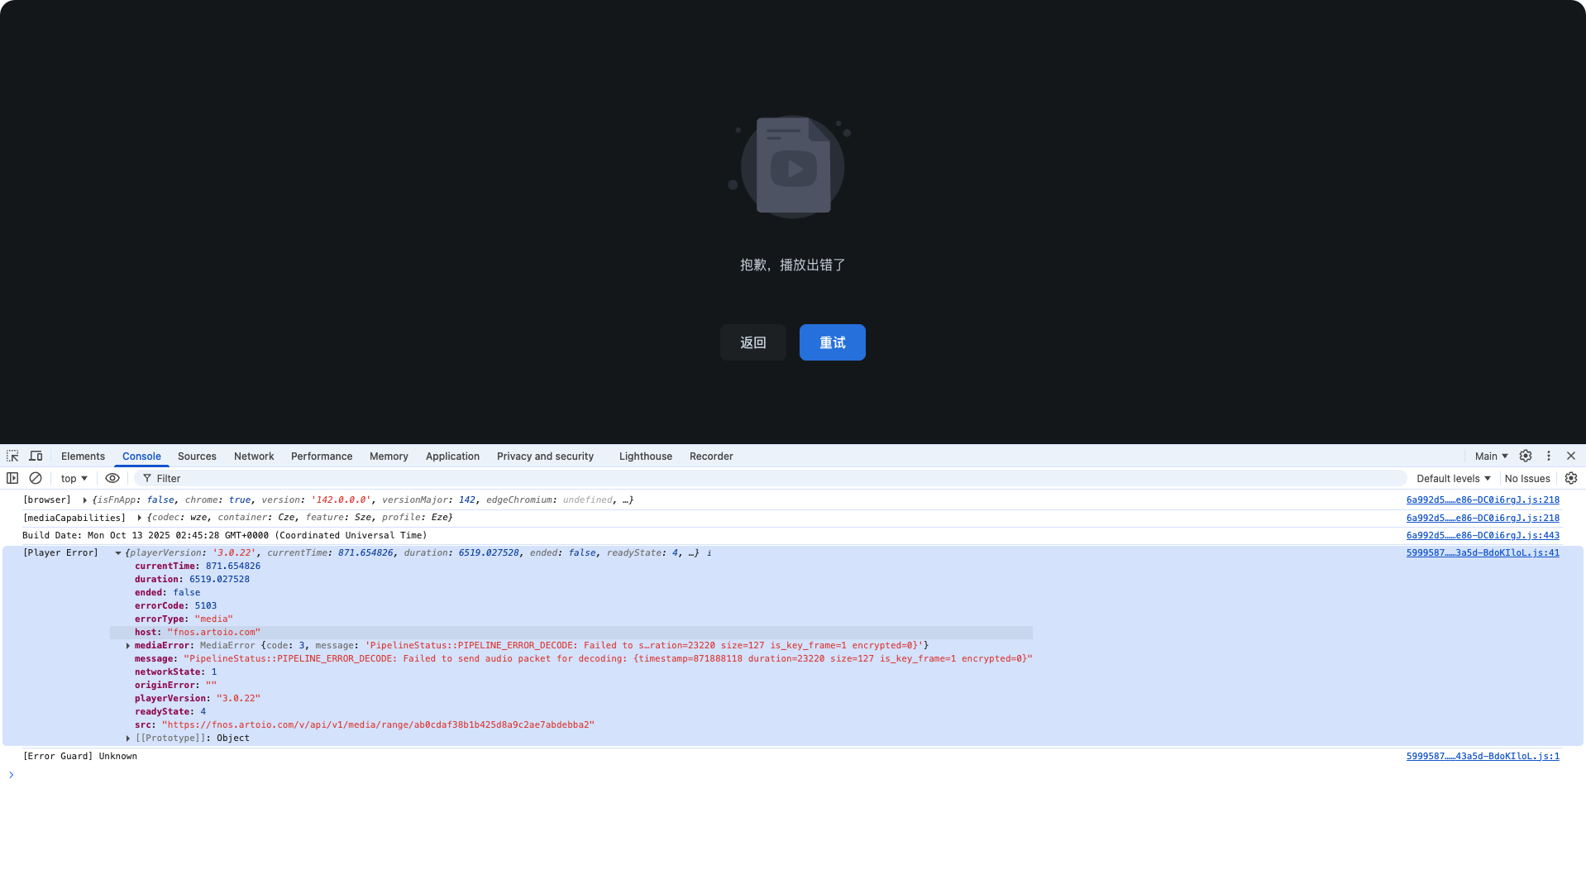Open console settings gear beside No Issues

[x=1571, y=478]
